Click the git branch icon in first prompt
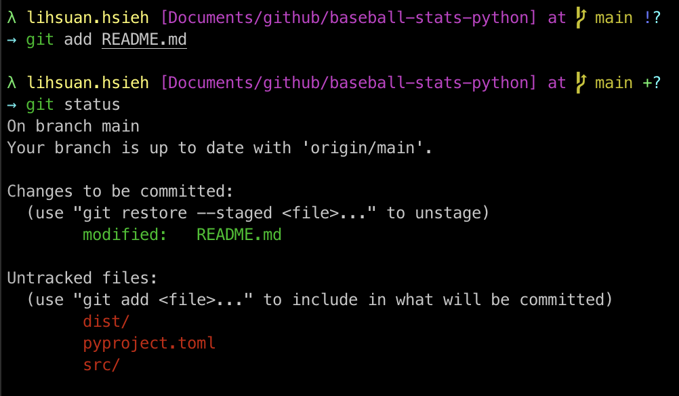This screenshot has height=396, width=679. pos(581,18)
